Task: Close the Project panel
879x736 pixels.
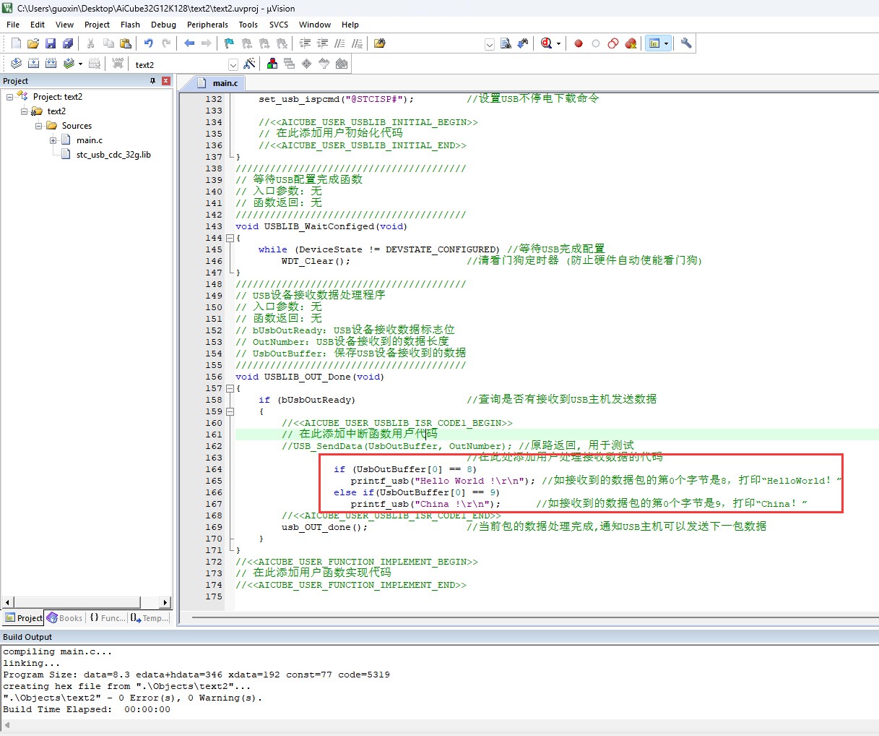Action: click(x=166, y=81)
